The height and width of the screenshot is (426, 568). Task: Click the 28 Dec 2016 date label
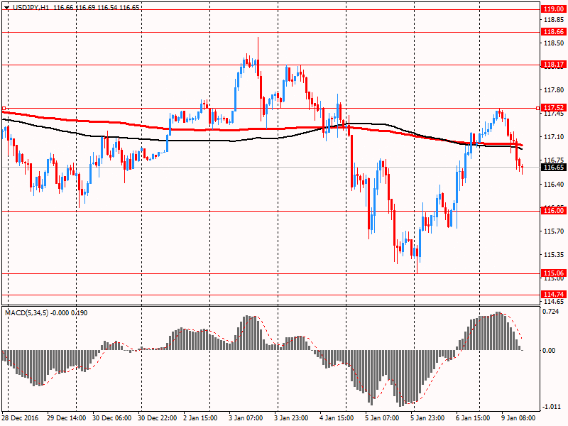(x=21, y=419)
